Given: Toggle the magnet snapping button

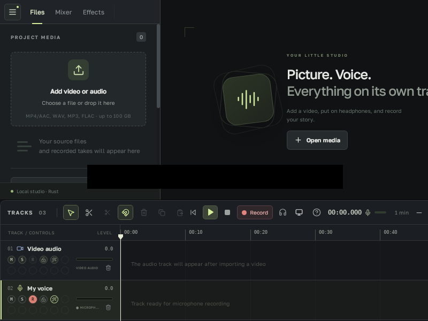Looking at the screenshot, I should click(x=126, y=212).
